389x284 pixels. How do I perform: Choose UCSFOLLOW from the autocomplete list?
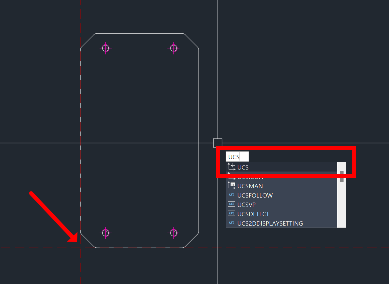coord(282,196)
